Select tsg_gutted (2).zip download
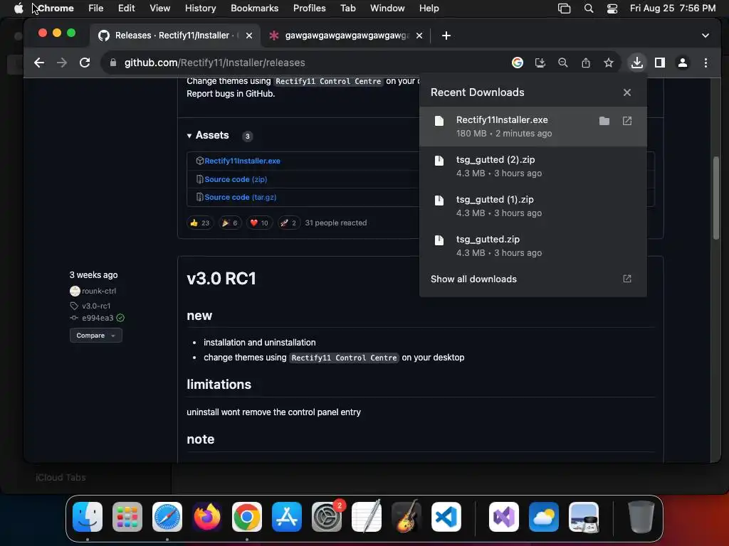 click(x=533, y=166)
